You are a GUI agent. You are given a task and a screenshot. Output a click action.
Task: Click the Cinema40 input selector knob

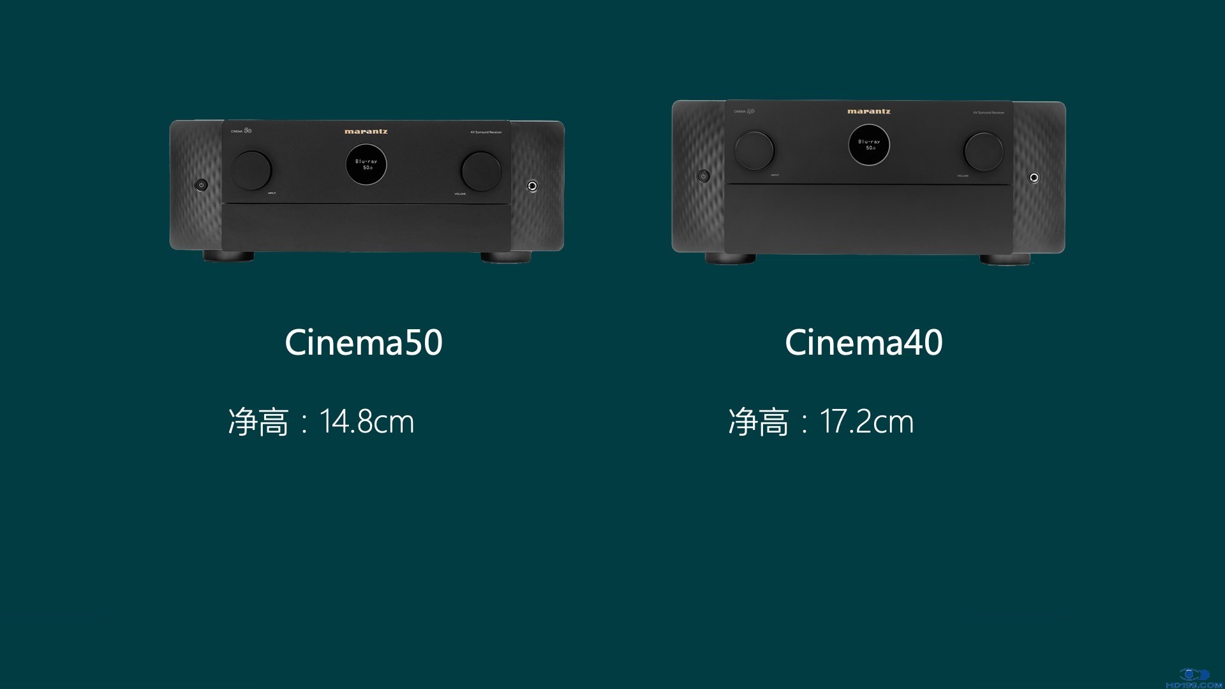click(754, 151)
